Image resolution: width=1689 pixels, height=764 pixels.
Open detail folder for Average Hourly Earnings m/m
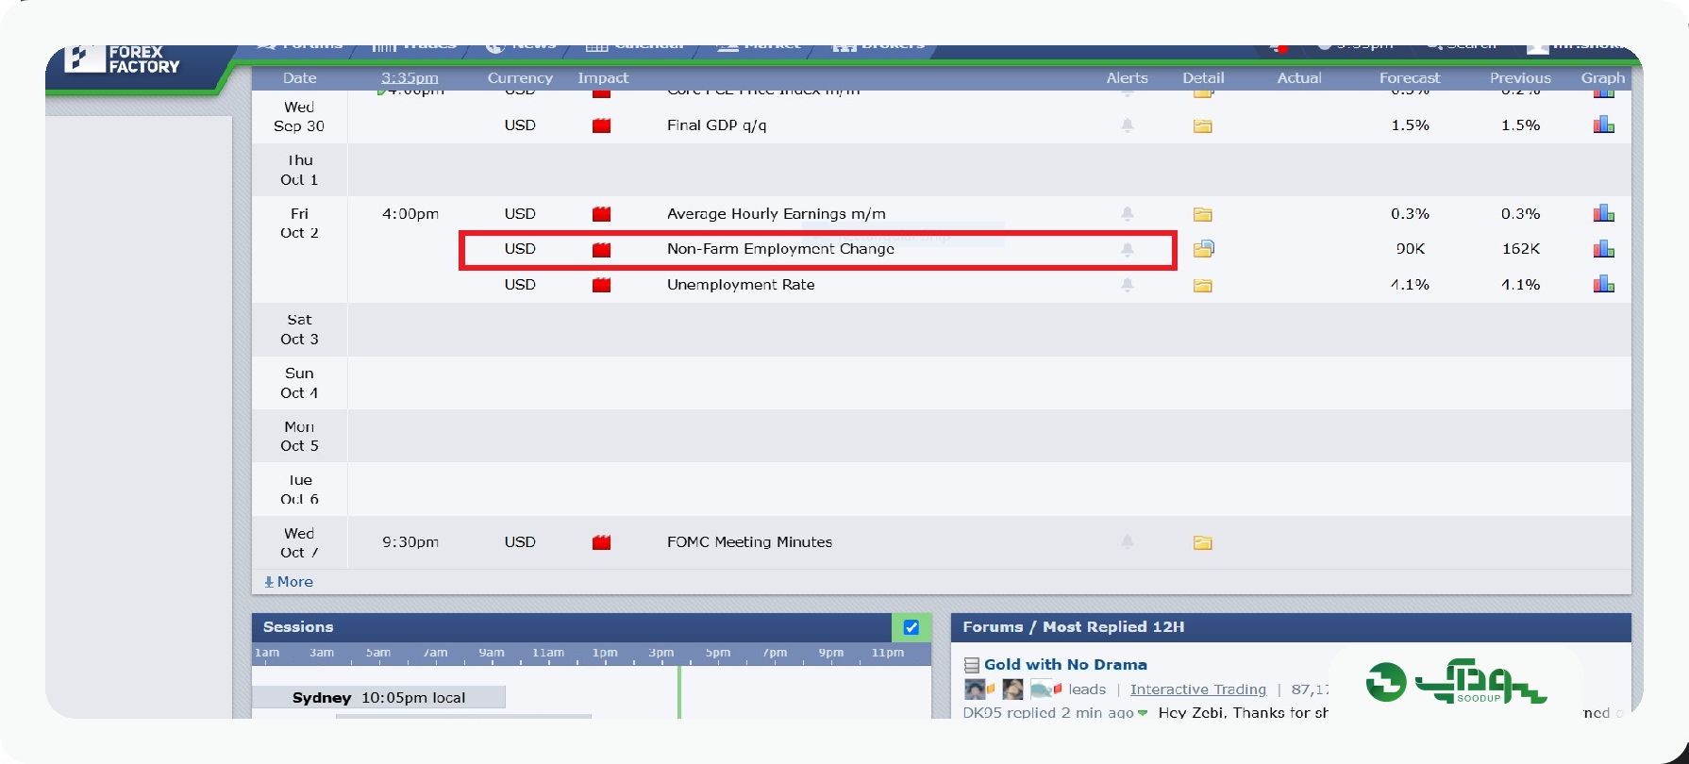point(1202,214)
